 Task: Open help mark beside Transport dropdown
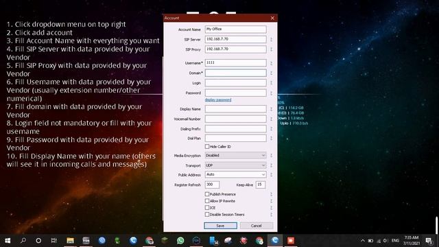[271, 165]
